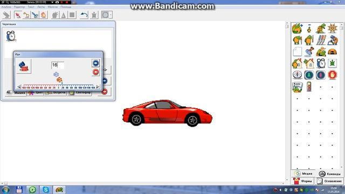Click the dice random value button
Image resolution: width=345 pixels, height=194 pixels.
(24, 66)
